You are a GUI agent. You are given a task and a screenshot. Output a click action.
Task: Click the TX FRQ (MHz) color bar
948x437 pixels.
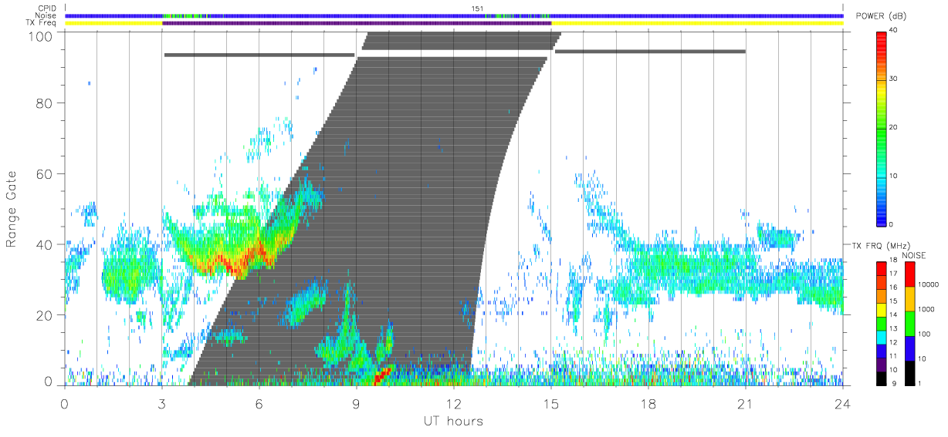(x=882, y=322)
